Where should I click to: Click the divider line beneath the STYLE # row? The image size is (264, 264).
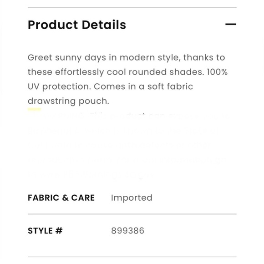point(132,257)
